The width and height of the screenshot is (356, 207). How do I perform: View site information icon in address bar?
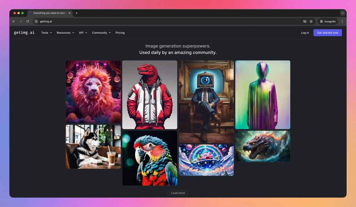pyautogui.click(x=36, y=21)
